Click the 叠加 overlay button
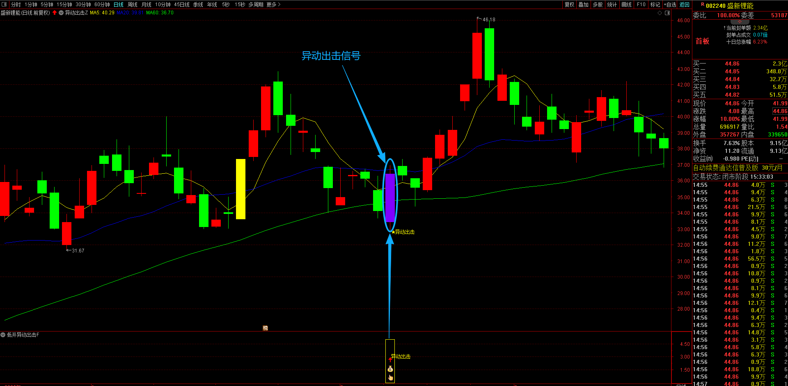The height and width of the screenshot is (386, 788). point(584,5)
